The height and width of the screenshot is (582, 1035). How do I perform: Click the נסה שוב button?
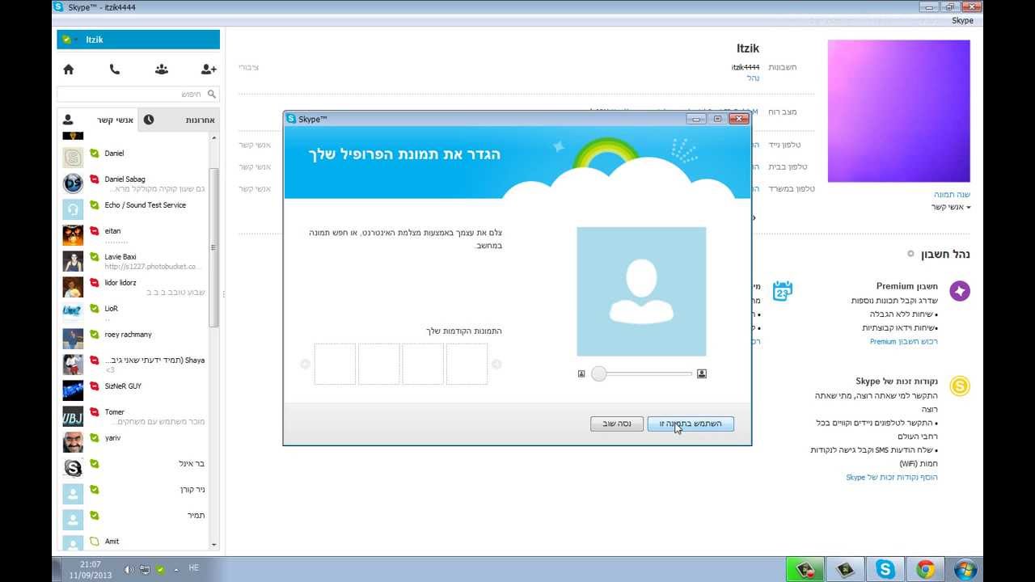[x=617, y=424]
